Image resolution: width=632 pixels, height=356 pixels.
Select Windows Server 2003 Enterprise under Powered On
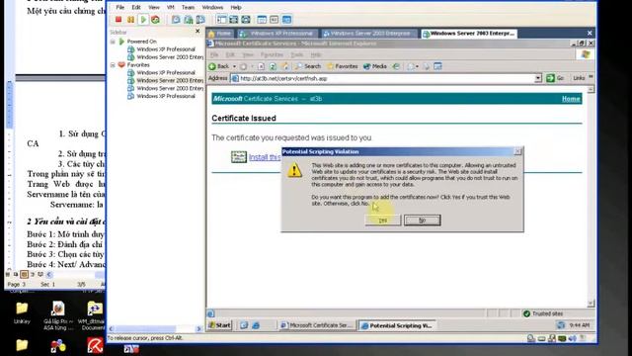(x=170, y=57)
